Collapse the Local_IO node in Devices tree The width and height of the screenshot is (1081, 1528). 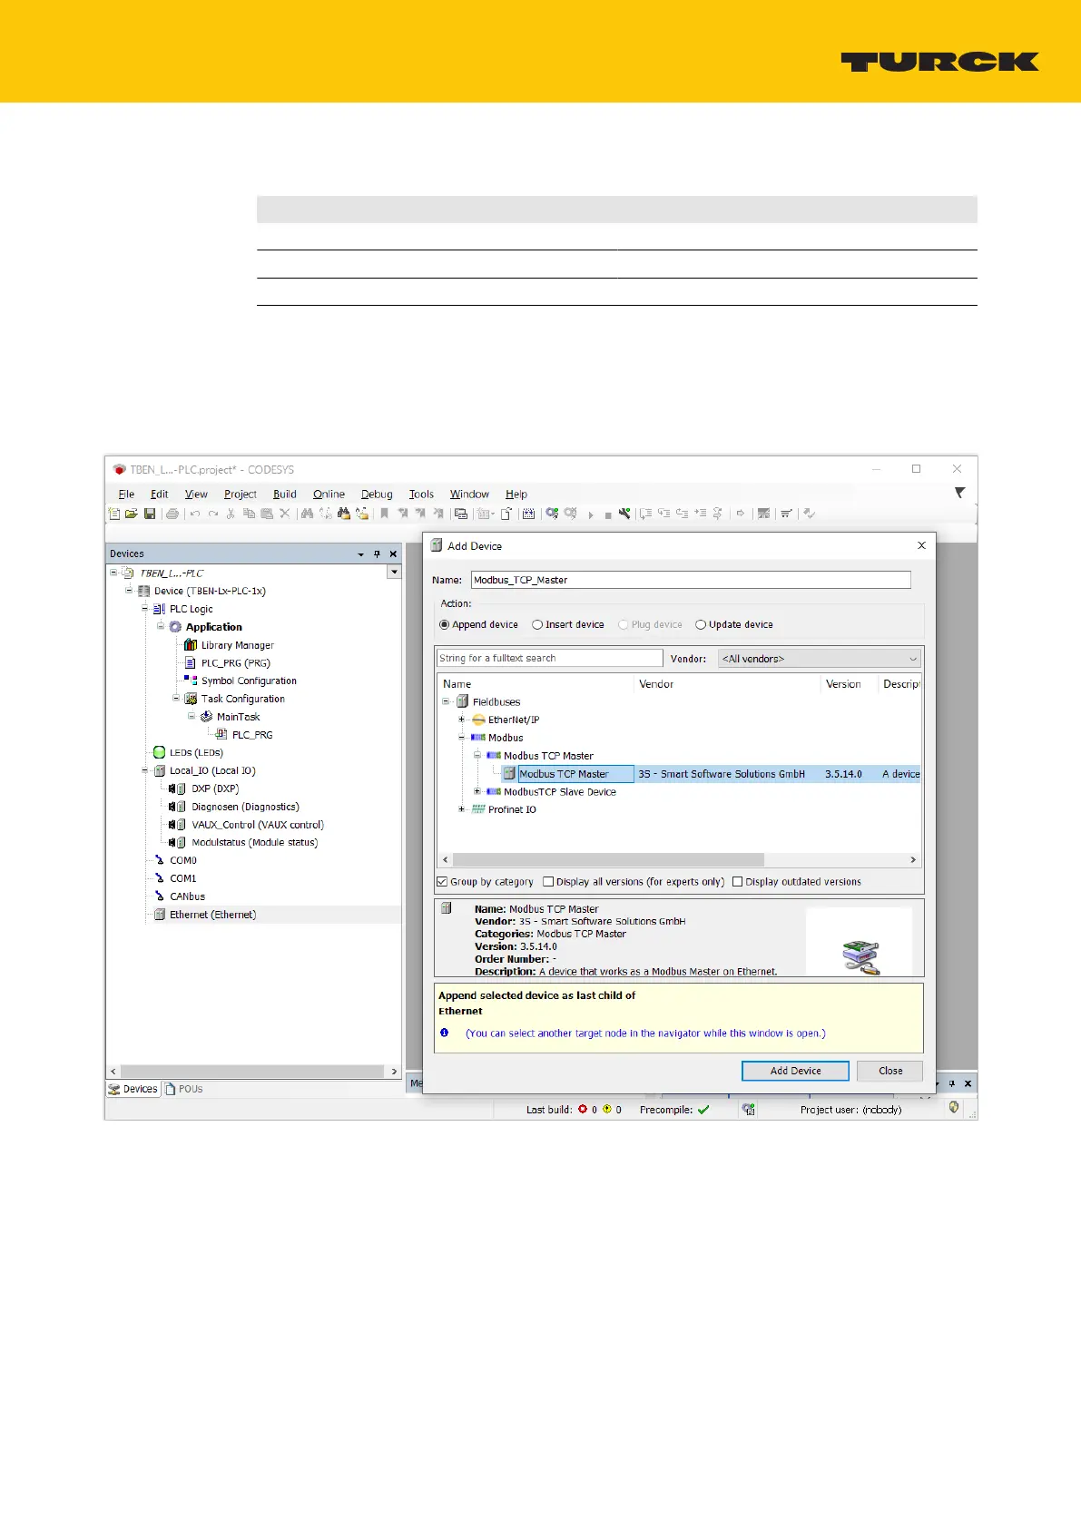click(144, 770)
